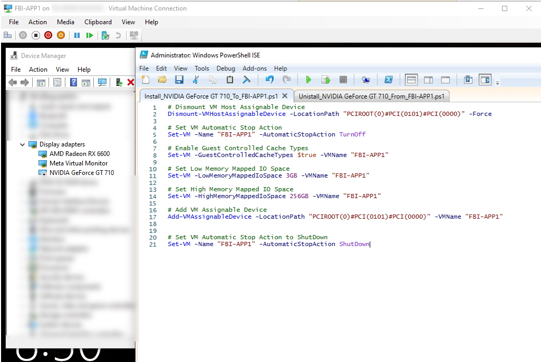The height and width of the screenshot is (362, 541).
Task: Toggle the Show Script Pane Maximized layout
Action: [x=446, y=80]
